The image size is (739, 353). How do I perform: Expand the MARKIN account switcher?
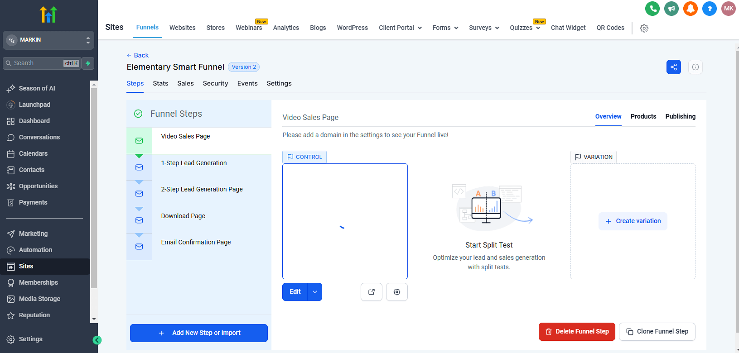point(48,40)
